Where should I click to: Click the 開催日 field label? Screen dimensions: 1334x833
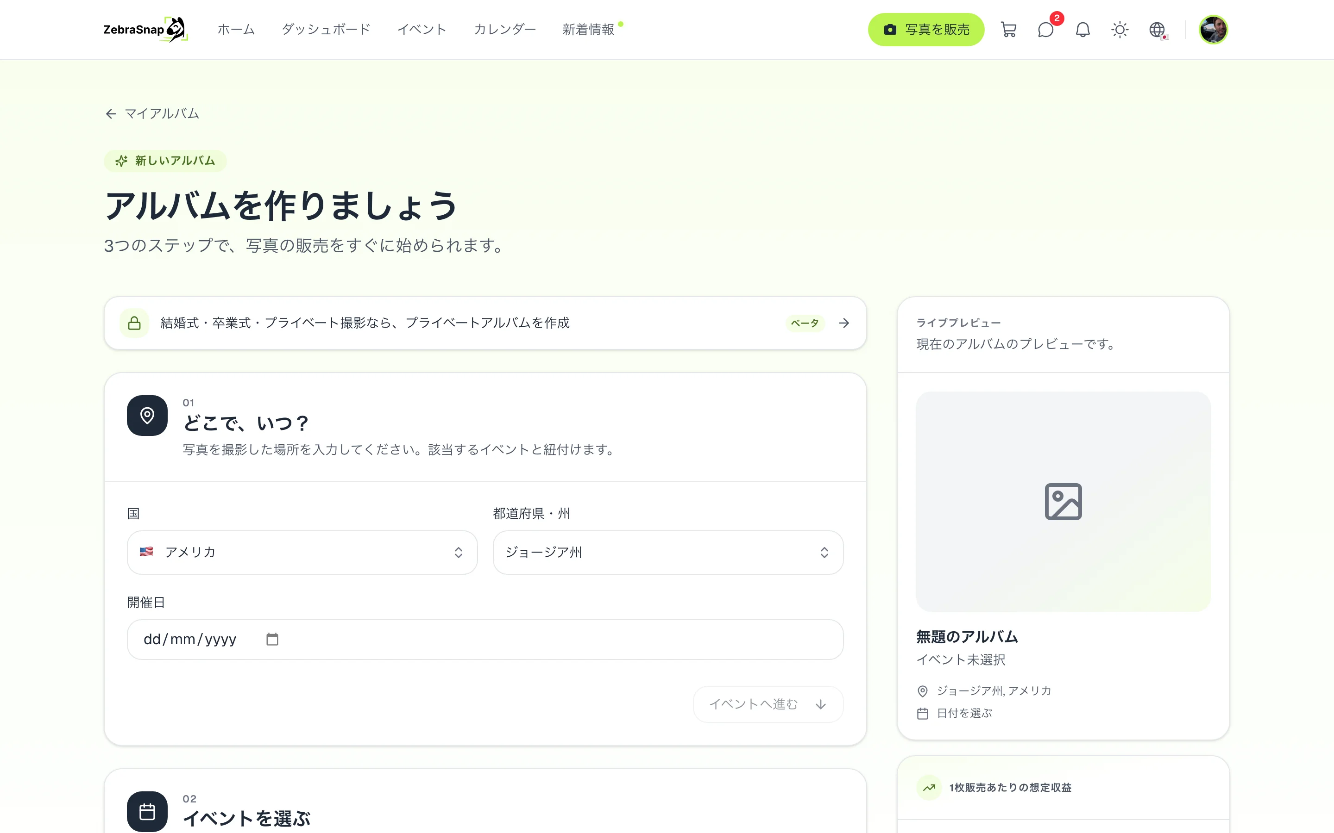tap(146, 603)
